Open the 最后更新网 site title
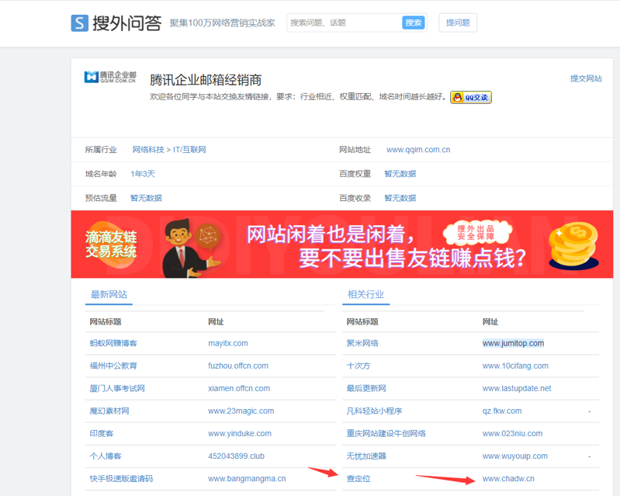This screenshot has width=620, height=496. pyautogui.click(x=366, y=388)
